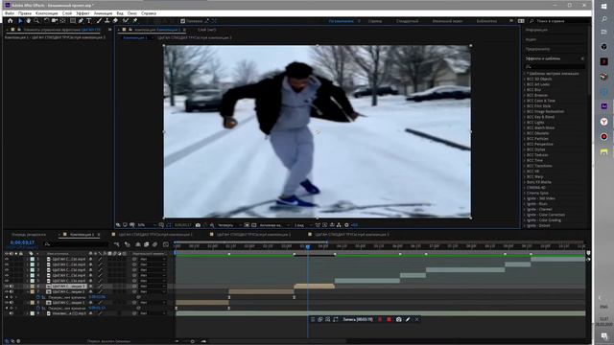Select the Zoom magnifier tool
Screen dimensions: 614x345
point(36,21)
